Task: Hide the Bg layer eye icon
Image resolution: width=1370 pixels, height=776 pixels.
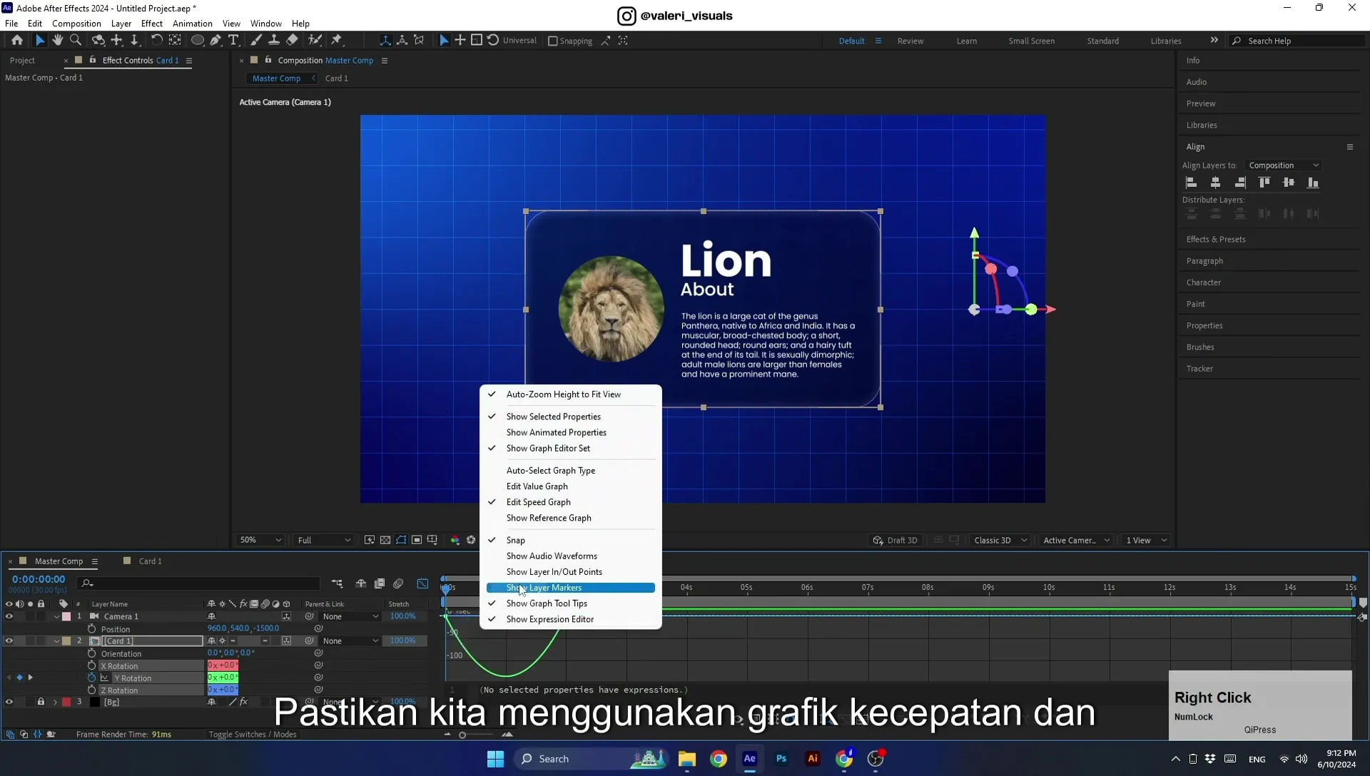Action: pos(9,703)
